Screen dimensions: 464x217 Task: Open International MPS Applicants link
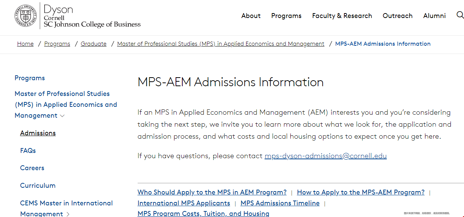click(x=183, y=203)
